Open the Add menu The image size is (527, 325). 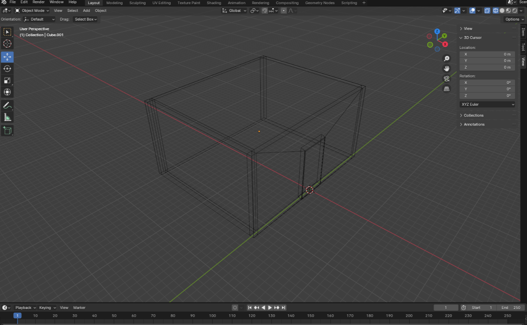pyautogui.click(x=86, y=11)
